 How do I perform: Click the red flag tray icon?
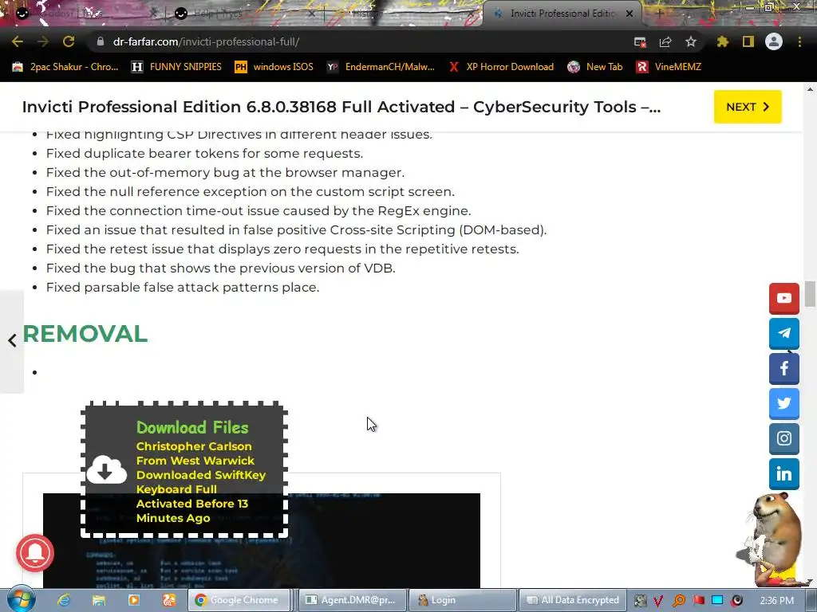[699, 601]
